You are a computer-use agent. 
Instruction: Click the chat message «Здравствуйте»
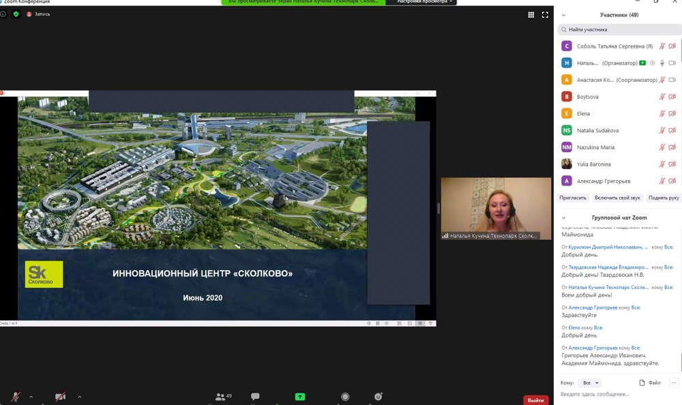click(x=579, y=315)
